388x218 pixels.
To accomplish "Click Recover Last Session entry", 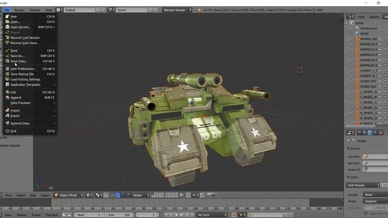I will click(x=30, y=38).
